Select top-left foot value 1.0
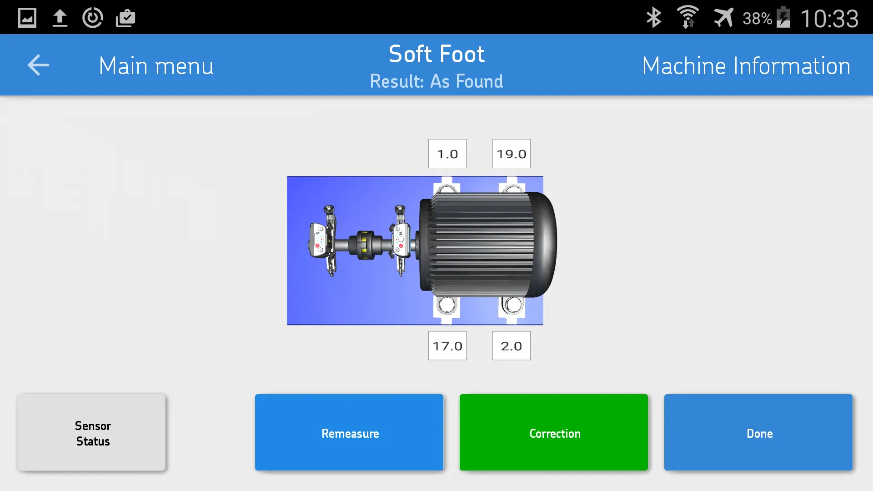Viewport: 873px width, 491px height. click(x=447, y=154)
